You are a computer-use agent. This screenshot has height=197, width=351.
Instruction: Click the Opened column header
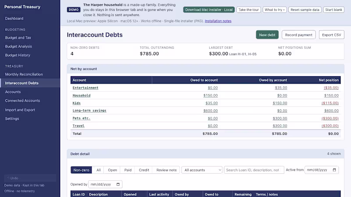(x=130, y=194)
